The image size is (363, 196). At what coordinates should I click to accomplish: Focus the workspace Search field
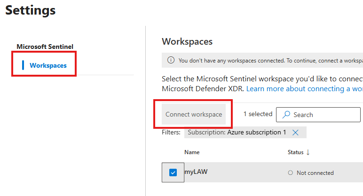[318, 115]
